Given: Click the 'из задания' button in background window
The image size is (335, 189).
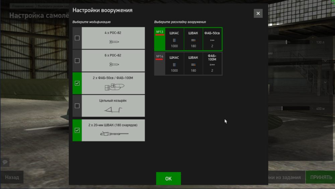Looking at the screenshot, I should point(287,177).
